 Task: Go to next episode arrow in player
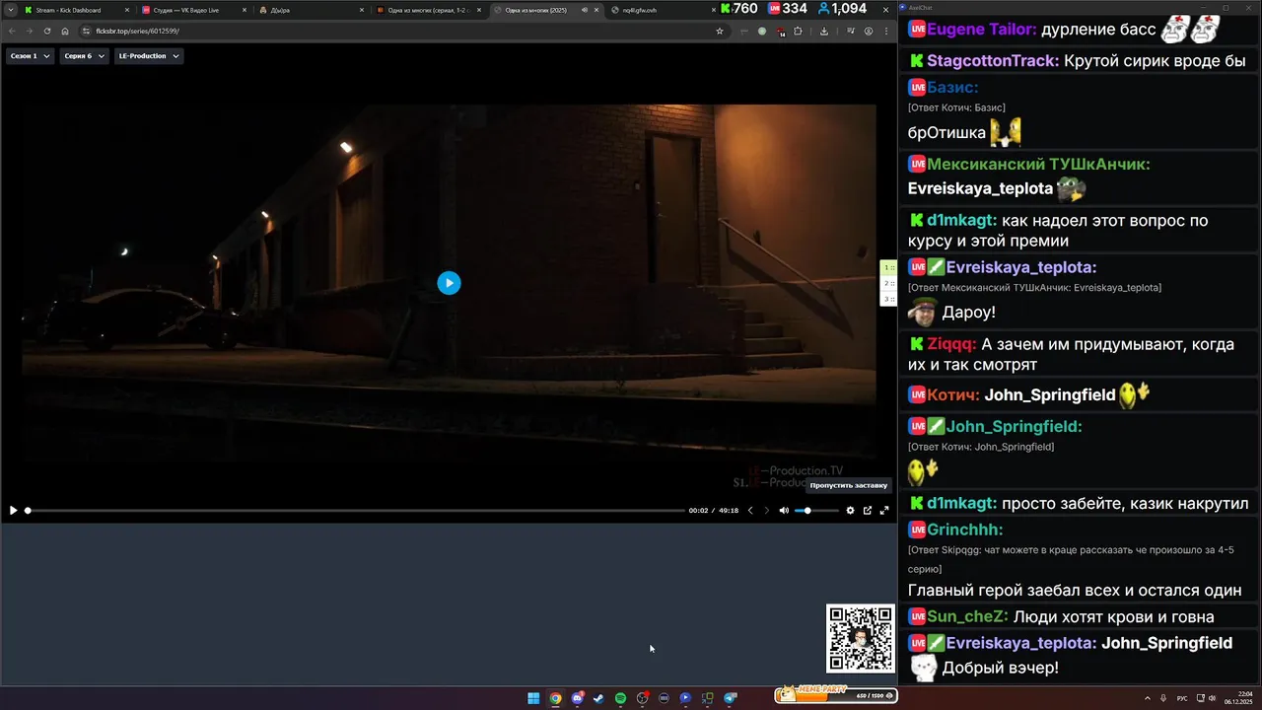pyautogui.click(x=767, y=510)
